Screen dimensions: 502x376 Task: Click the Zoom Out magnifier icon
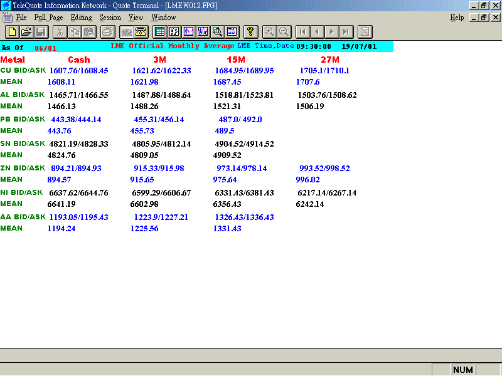[284, 32]
